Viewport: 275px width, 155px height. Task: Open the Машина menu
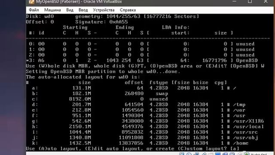[x=52, y=10]
